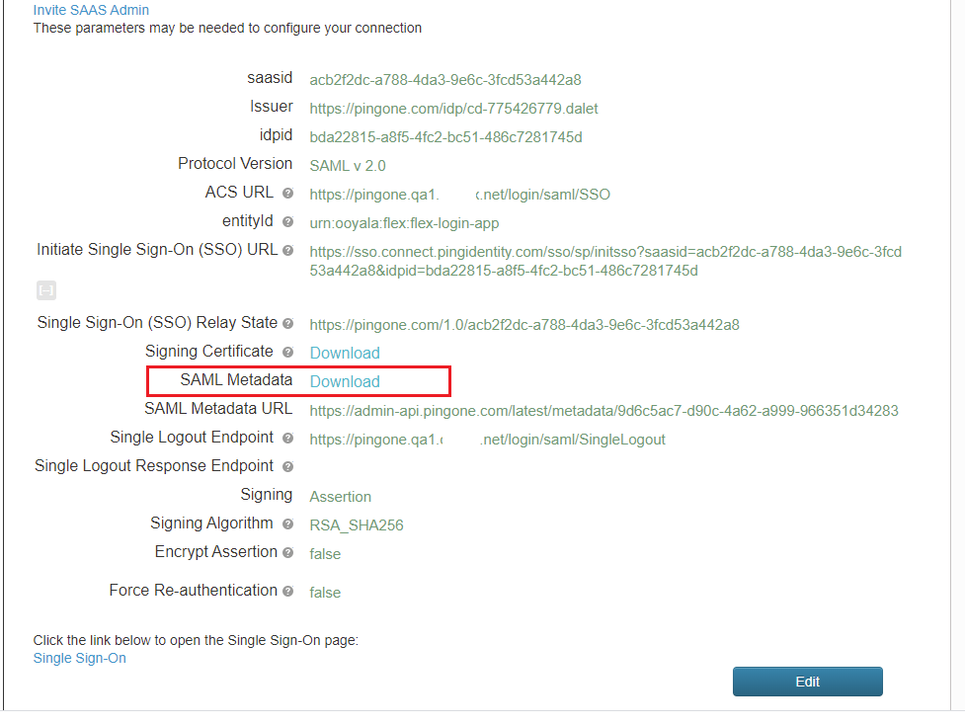Download the SAML Metadata file
This screenshot has width=965, height=725.
[x=344, y=380]
